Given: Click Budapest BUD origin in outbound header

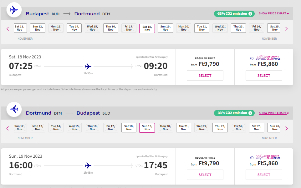Looking at the screenshot, I should (43, 14).
